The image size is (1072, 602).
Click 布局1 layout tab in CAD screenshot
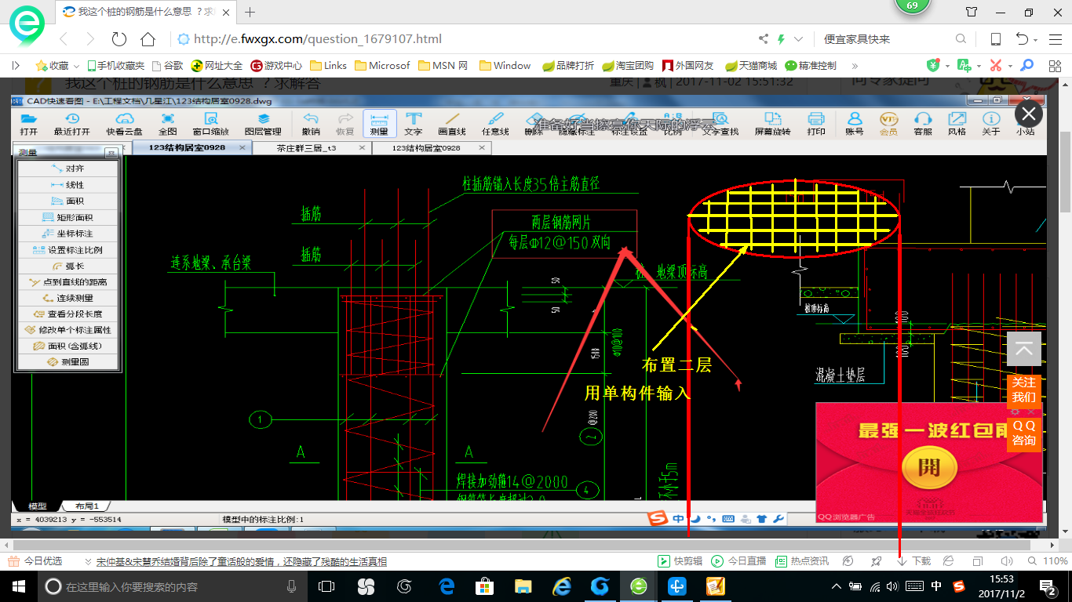click(86, 506)
